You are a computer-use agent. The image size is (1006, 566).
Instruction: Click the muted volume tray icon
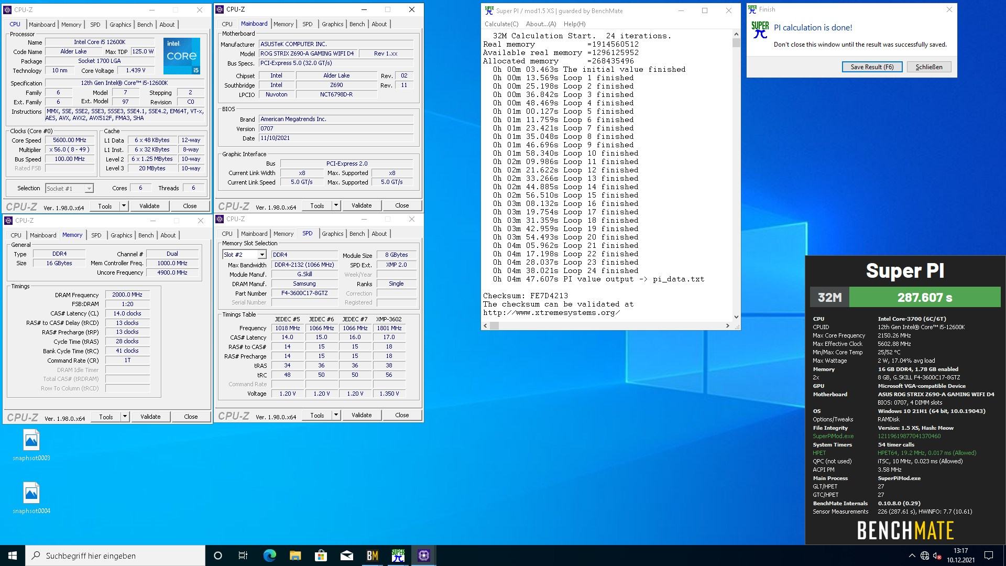coord(937,556)
